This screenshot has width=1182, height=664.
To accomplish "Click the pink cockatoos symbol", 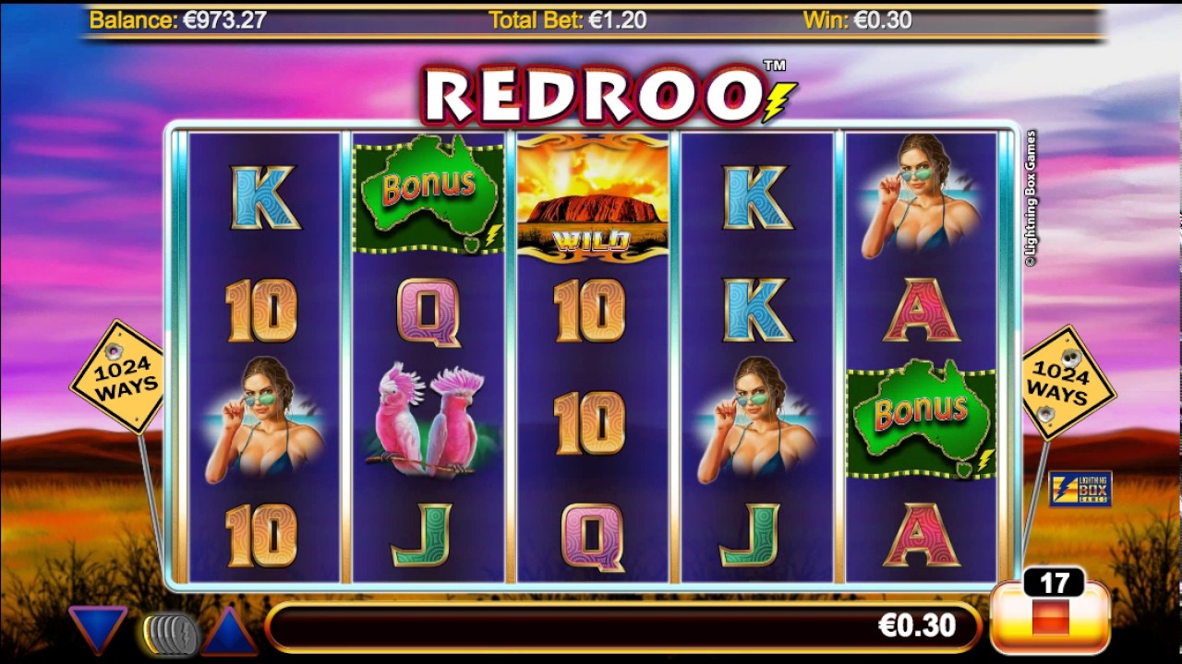I will (x=428, y=421).
